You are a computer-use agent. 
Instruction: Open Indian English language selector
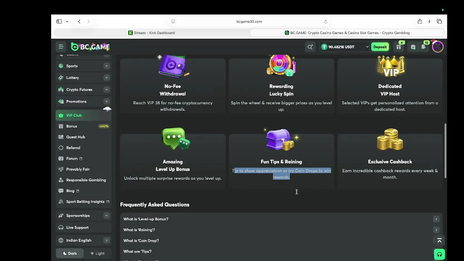(x=84, y=240)
